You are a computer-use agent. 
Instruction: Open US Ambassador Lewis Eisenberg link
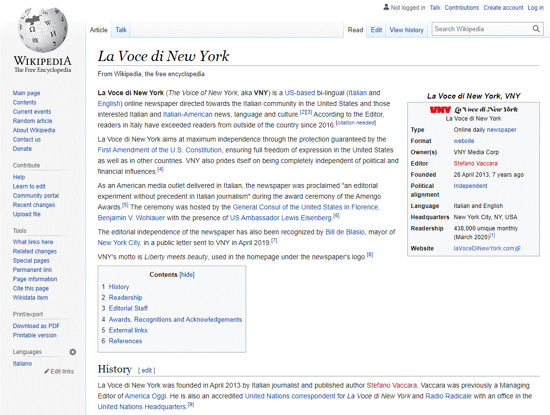pos(280,218)
